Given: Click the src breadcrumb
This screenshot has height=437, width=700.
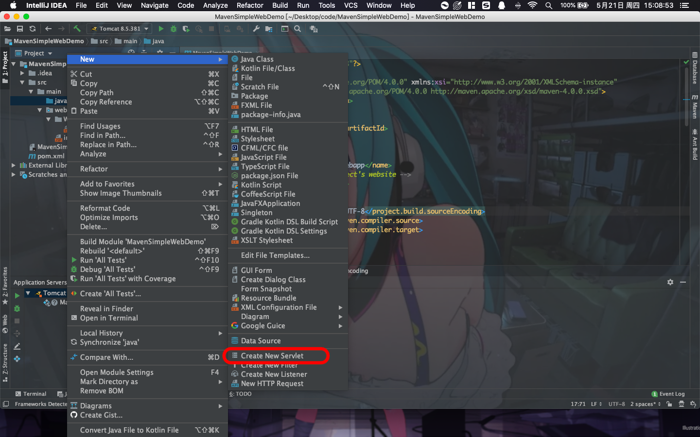Looking at the screenshot, I should 100,41.
